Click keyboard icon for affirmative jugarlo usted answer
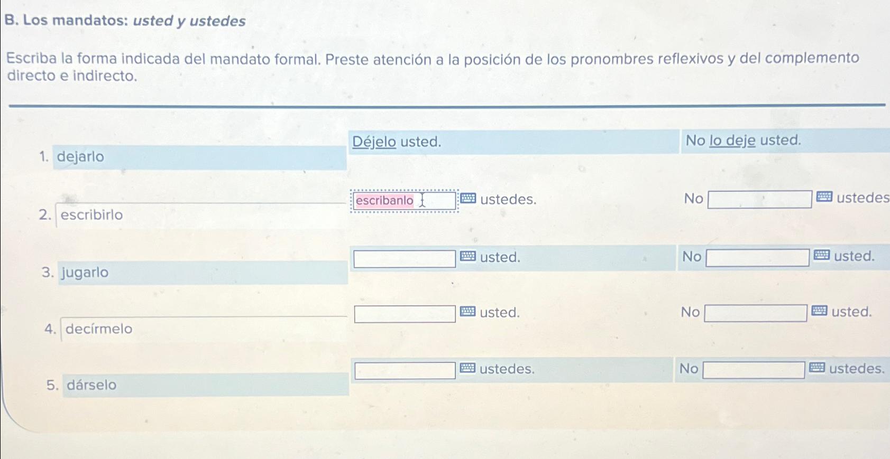 469,257
